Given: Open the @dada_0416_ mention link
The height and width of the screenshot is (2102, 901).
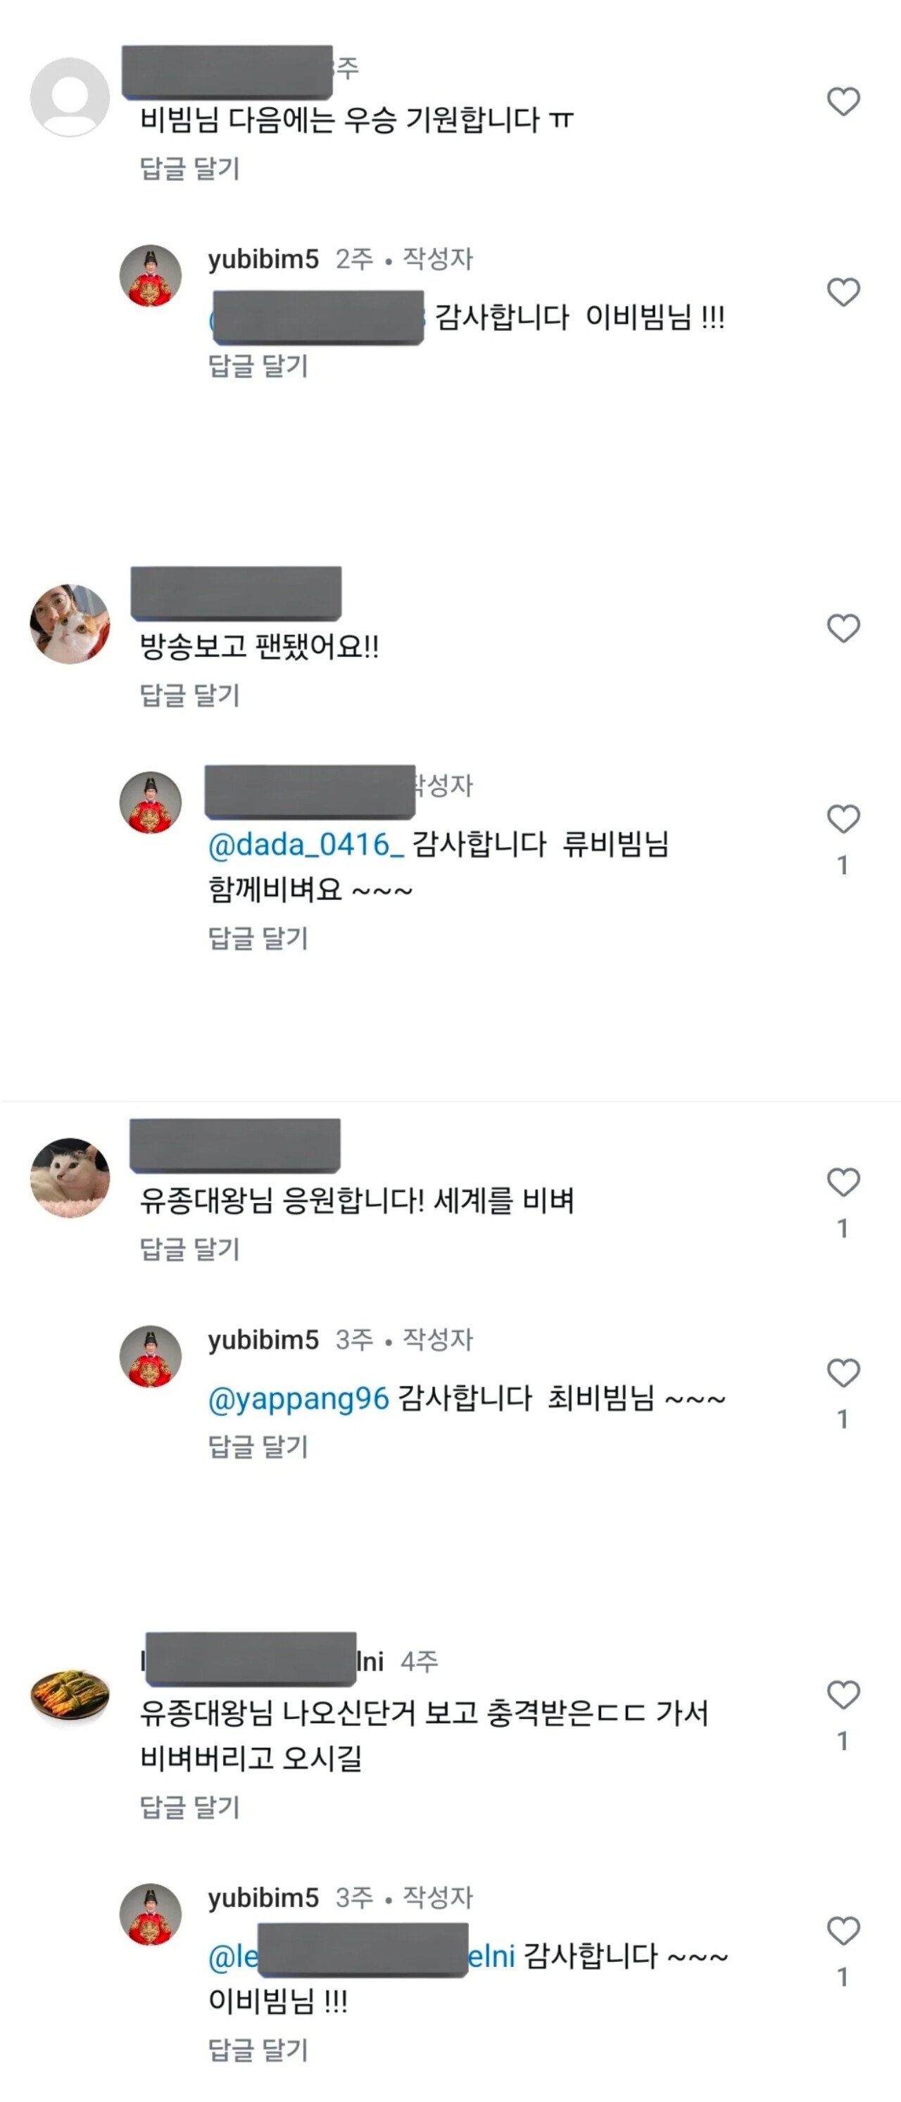Looking at the screenshot, I should 306,844.
